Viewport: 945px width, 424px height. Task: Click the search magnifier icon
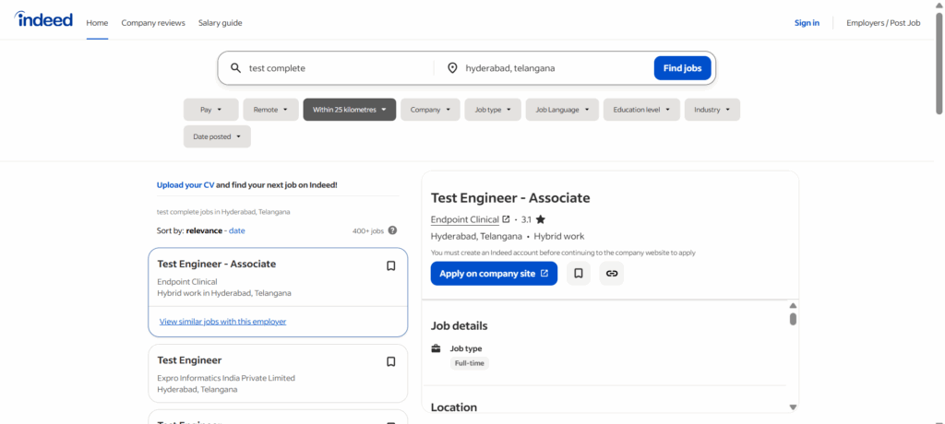pos(235,68)
